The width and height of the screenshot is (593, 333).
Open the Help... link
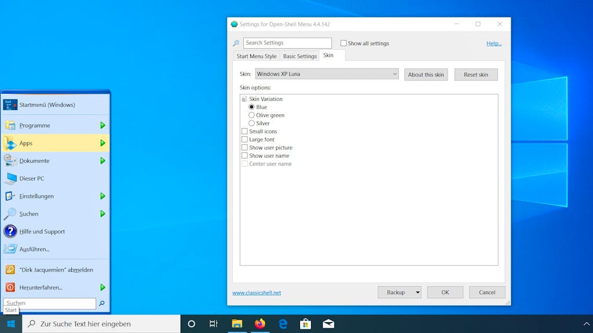[494, 43]
